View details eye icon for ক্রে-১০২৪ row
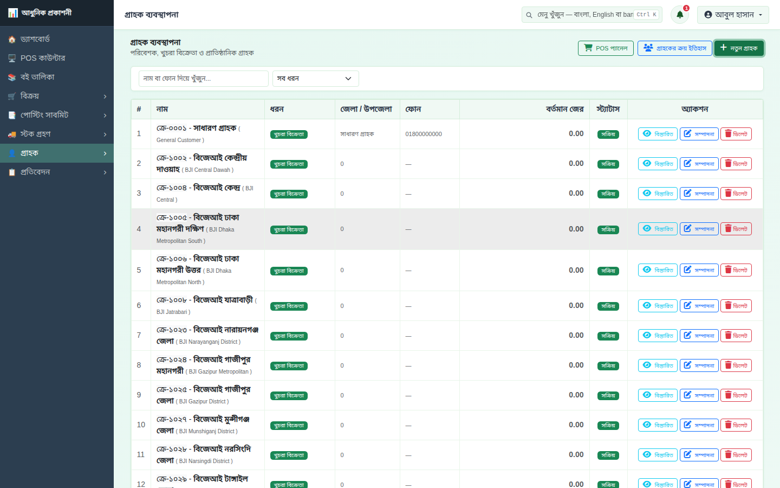The image size is (780, 488). [647, 365]
